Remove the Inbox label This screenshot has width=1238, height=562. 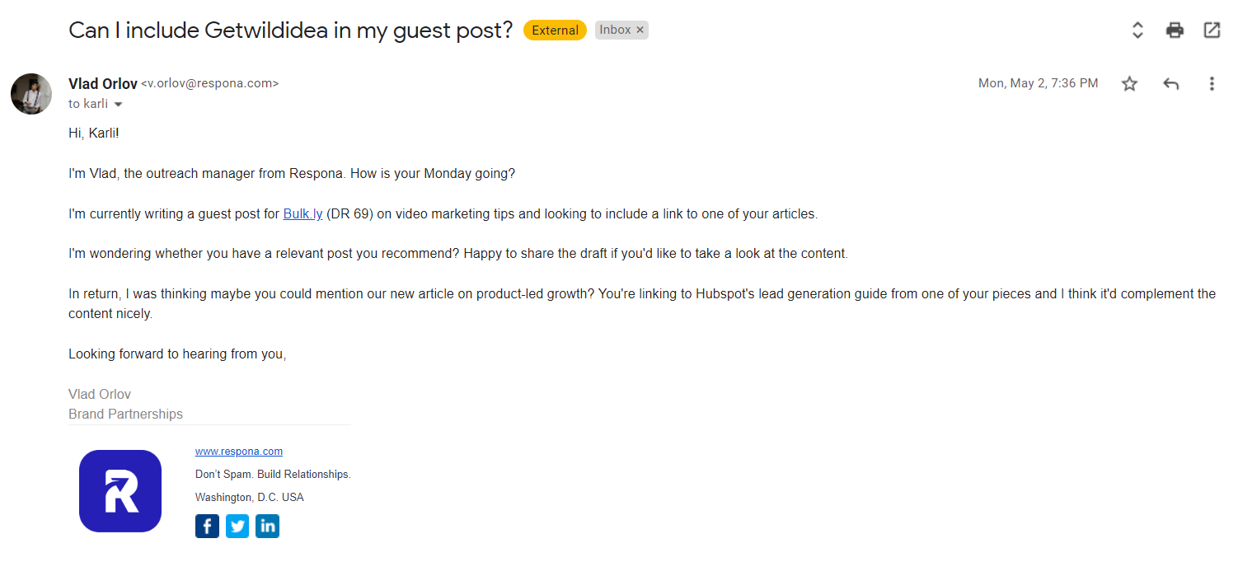pyautogui.click(x=640, y=30)
